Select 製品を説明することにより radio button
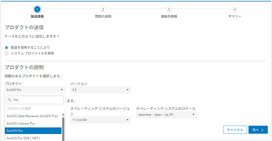This screenshot has width=272, height=141. pos(6,48)
